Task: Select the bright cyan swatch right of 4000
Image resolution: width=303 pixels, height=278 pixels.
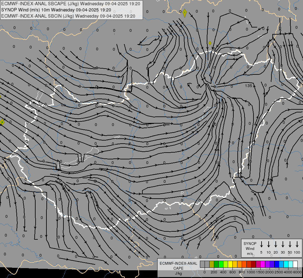Action: click(290, 264)
